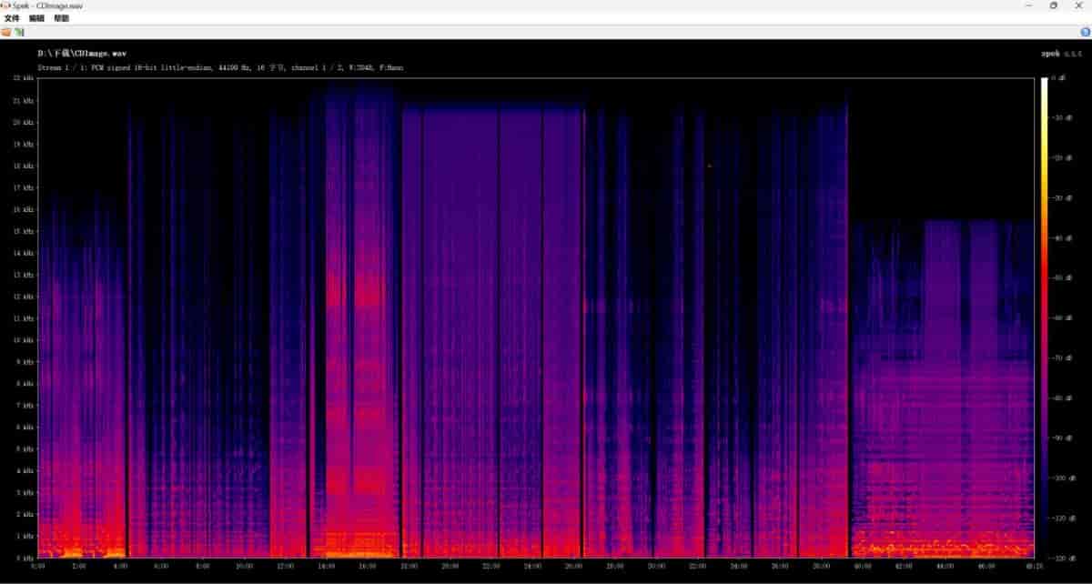Image resolution: width=1092 pixels, height=584 pixels.
Task: Click the 22 kHz frequency axis label
Action: pyautogui.click(x=24, y=78)
